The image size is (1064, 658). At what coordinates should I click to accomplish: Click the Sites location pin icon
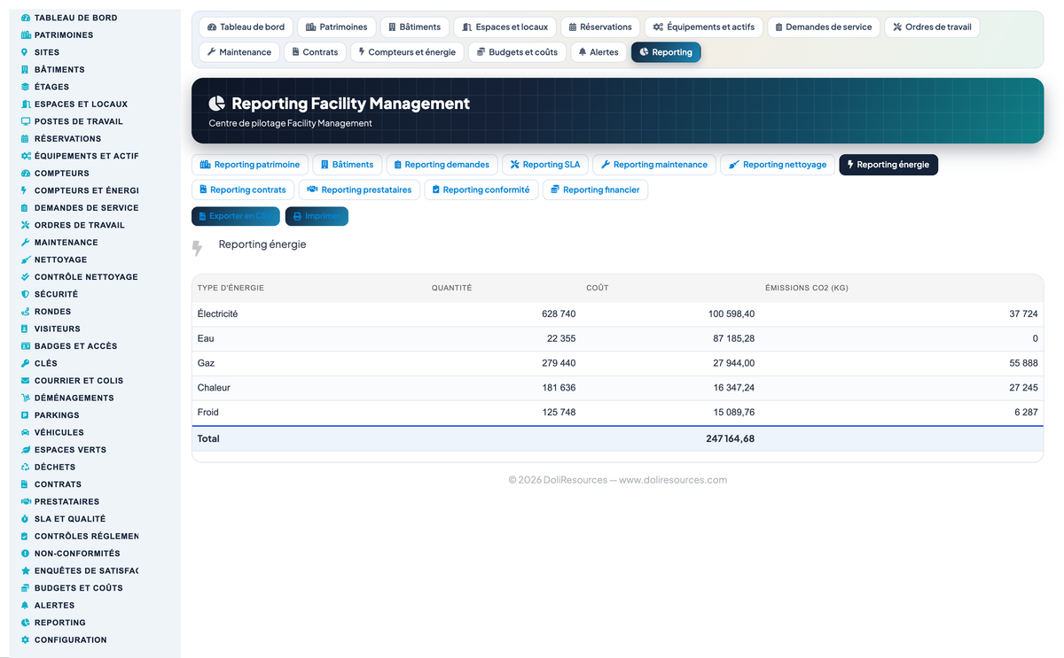pyautogui.click(x=25, y=52)
